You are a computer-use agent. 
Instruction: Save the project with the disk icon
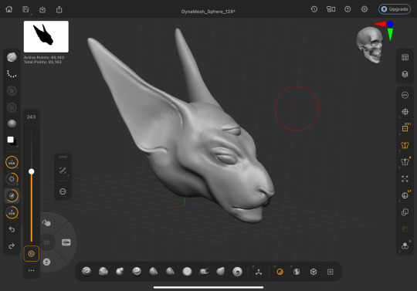25,9
